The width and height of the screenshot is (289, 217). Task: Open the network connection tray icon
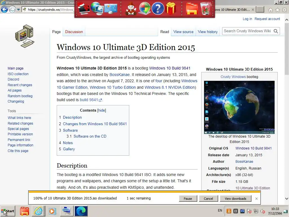coord(256,211)
